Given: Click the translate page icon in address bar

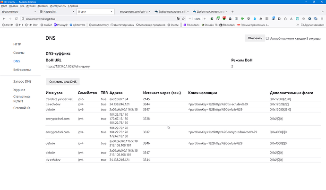Looking at the screenshot, I should 178,19.
